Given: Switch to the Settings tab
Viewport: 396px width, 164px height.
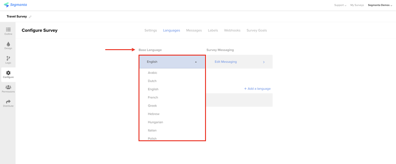Looking at the screenshot, I should coord(150,30).
